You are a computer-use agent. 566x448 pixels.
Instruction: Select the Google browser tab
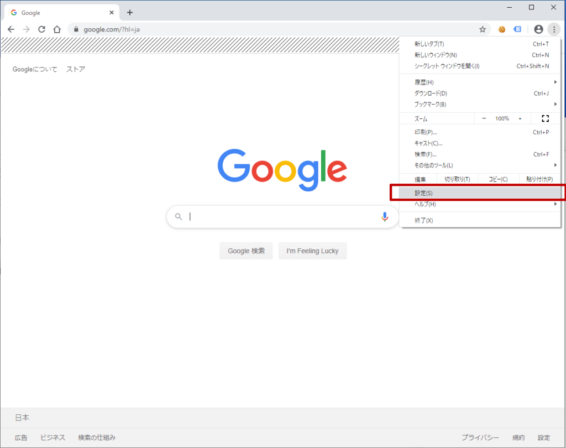[x=61, y=13]
